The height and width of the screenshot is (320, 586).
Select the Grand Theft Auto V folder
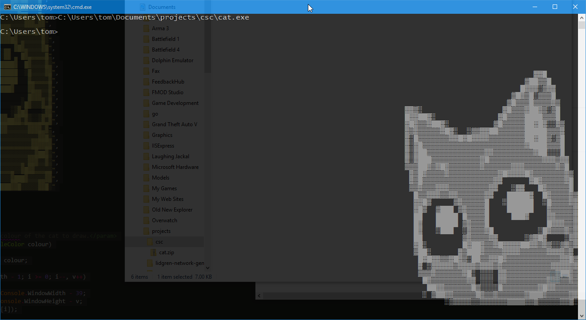tap(174, 124)
